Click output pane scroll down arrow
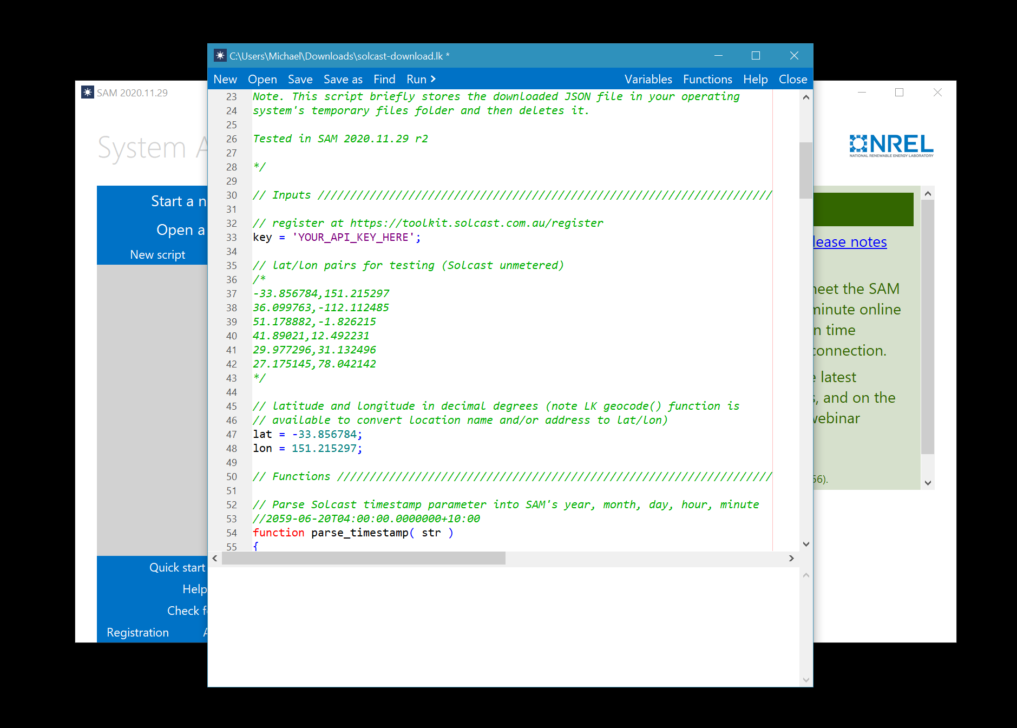 tap(806, 680)
